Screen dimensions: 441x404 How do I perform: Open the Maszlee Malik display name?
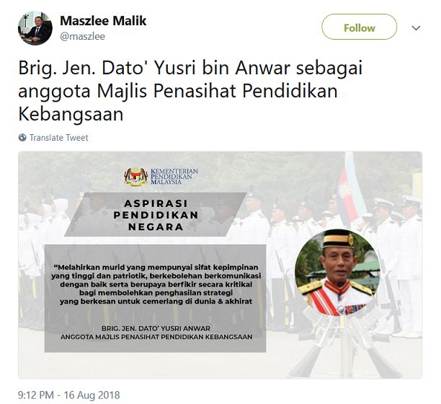(x=103, y=20)
